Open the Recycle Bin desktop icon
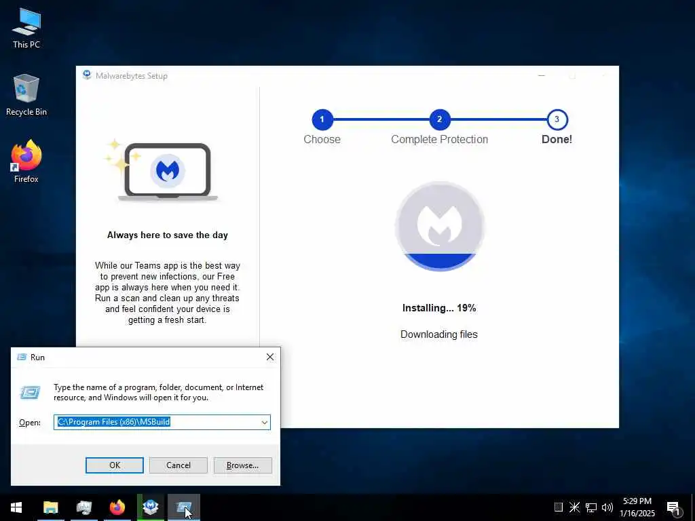The height and width of the screenshot is (521, 695). [x=26, y=95]
